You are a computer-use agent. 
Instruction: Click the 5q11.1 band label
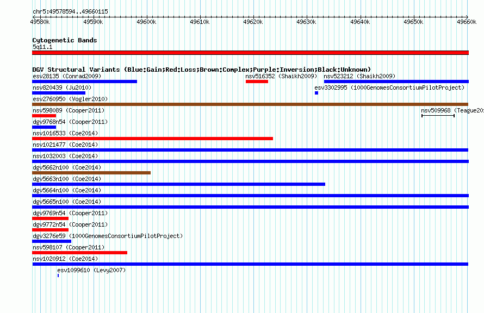(42, 47)
